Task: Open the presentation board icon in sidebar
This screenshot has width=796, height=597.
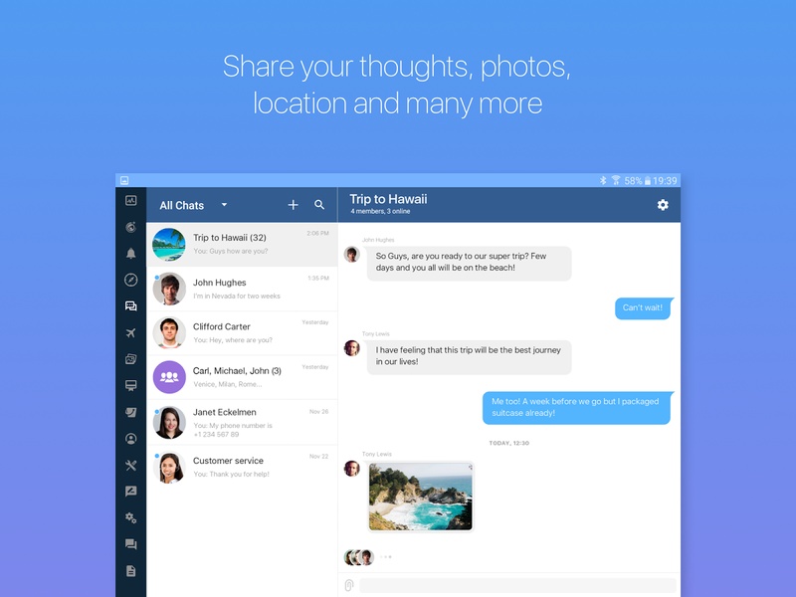Action: [131, 386]
